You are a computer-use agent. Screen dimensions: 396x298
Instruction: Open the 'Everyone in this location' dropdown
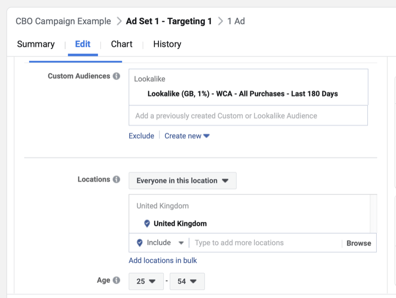tap(182, 180)
